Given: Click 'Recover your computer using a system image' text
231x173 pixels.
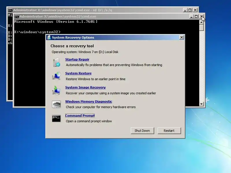Looking at the screenshot, I should point(111,93).
